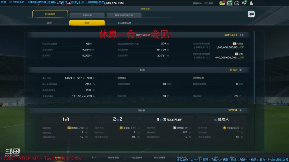289x162 pixels.
Task: Click the vs 经理人 heading
Action: point(221,119)
